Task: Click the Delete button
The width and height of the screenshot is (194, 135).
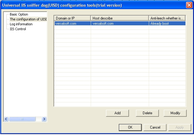Action: tap(147, 113)
